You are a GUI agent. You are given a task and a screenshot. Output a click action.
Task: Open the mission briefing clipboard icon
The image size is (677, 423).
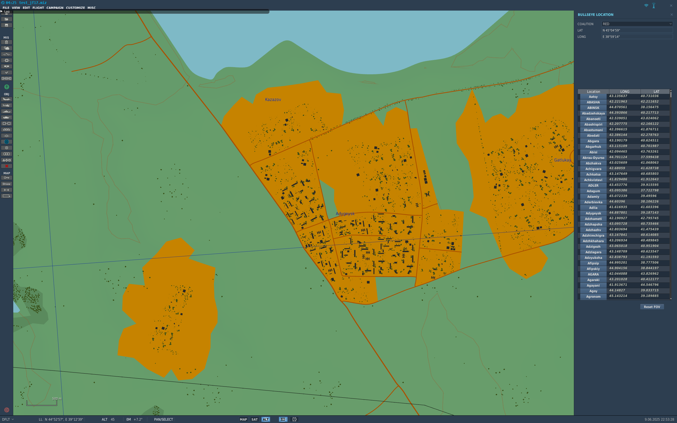click(x=6, y=42)
